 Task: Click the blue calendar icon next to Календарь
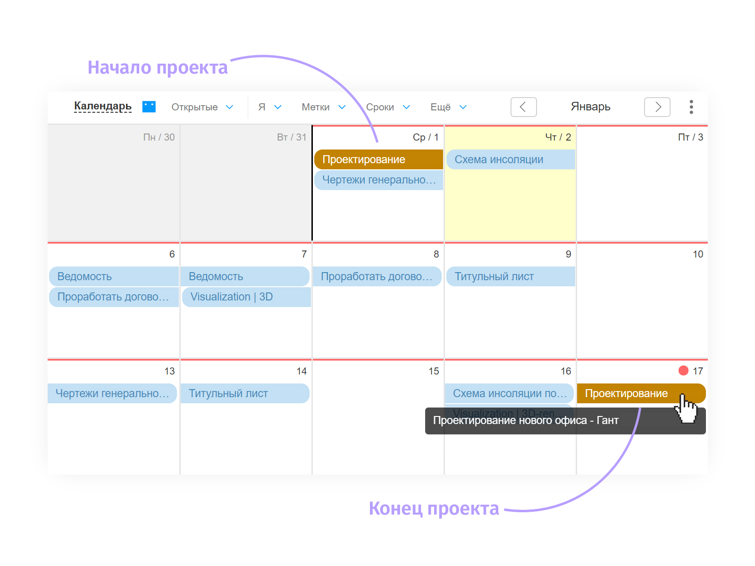coord(149,107)
